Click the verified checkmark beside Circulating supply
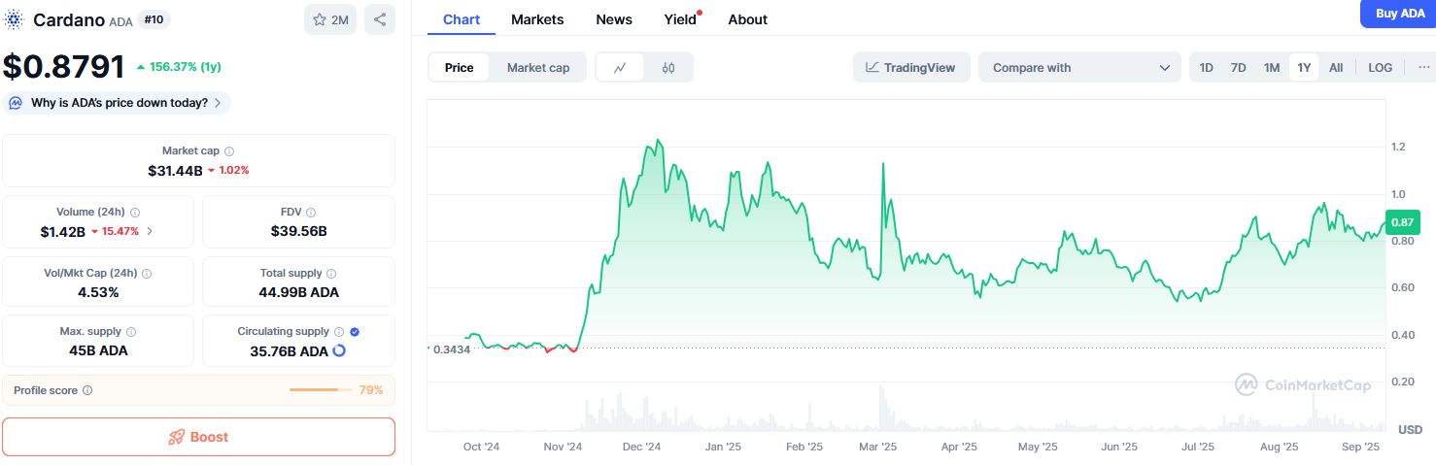1436x465 pixels. (355, 332)
